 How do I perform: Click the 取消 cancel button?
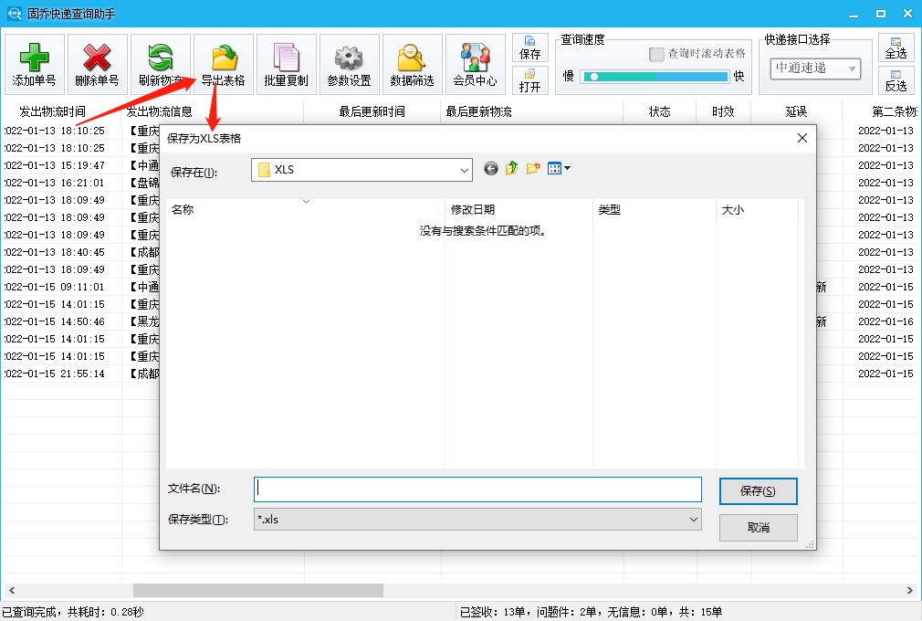[758, 528]
